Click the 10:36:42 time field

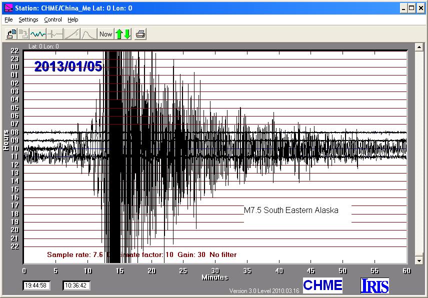pos(76,285)
